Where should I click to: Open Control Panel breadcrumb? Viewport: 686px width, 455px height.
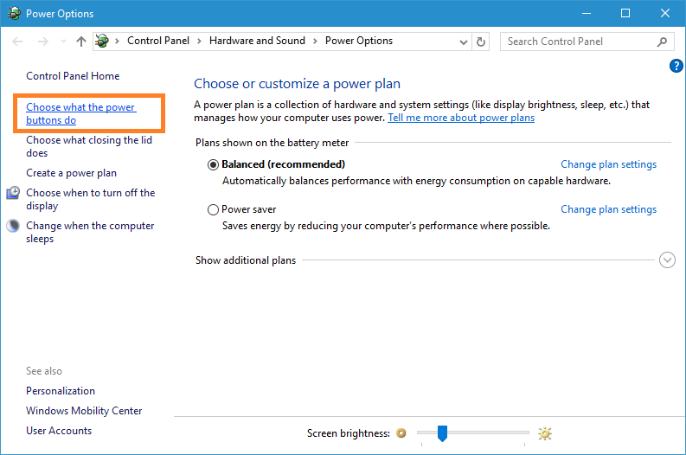pyautogui.click(x=158, y=41)
